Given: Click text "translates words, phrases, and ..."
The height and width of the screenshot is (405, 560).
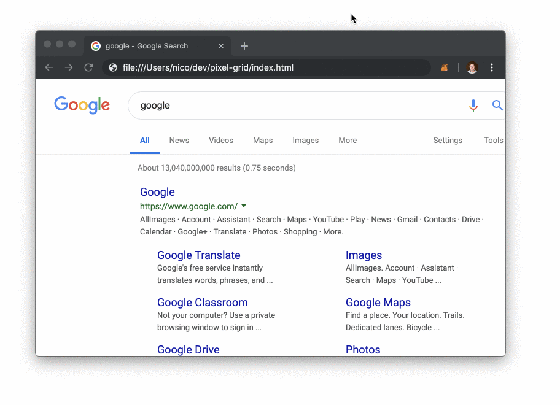Looking at the screenshot, I should click(215, 280).
